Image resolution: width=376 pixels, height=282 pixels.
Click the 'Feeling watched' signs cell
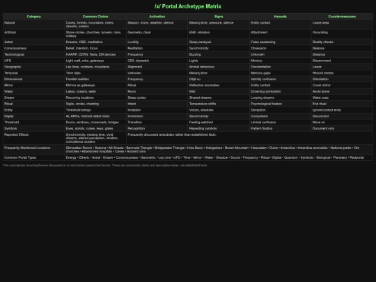(x=219, y=123)
